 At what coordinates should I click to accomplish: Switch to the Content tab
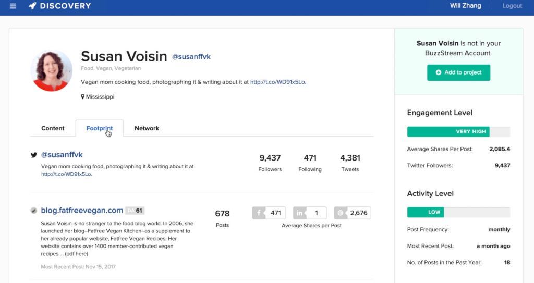tap(53, 128)
